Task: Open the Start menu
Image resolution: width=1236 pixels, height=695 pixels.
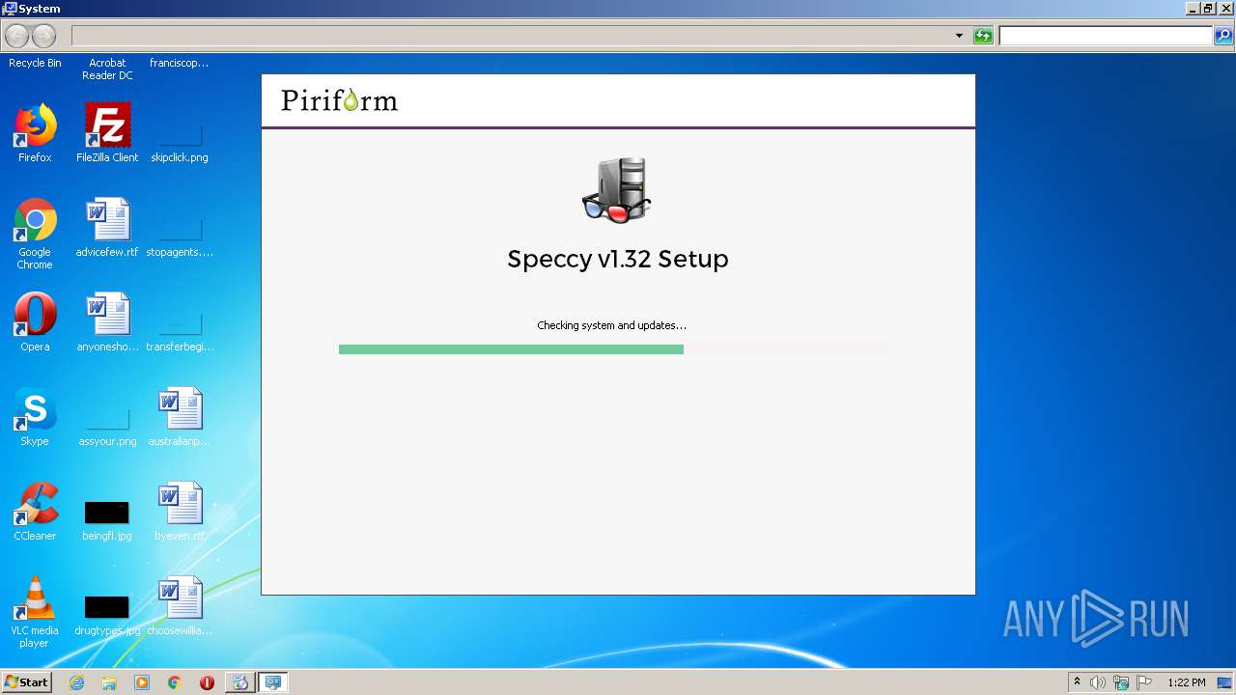Action: [26, 682]
